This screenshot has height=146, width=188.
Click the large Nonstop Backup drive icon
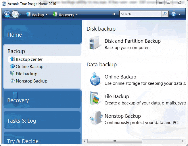[96, 118]
